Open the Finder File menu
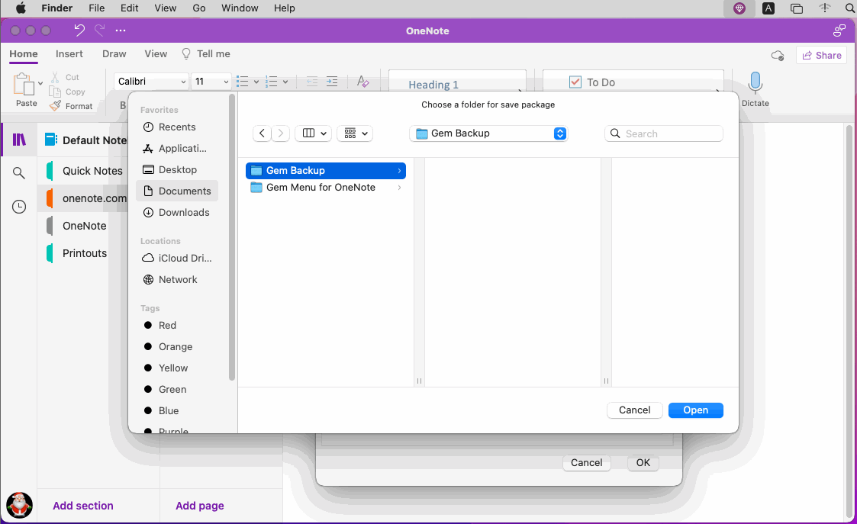Viewport: 857px width, 524px height. (x=96, y=8)
